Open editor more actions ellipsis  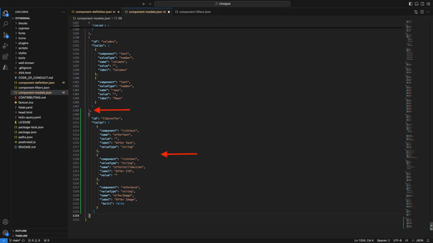pyautogui.click(x=428, y=12)
